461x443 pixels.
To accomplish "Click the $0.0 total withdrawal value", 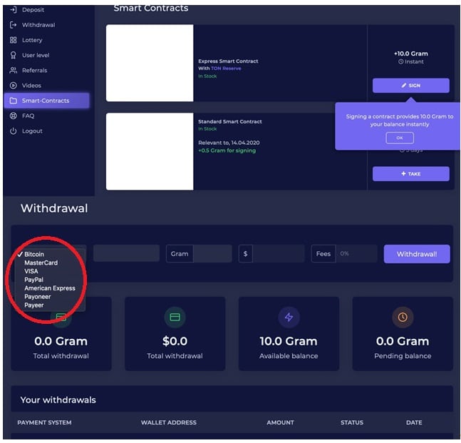I will pyautogui.click(x=175, y=342).
